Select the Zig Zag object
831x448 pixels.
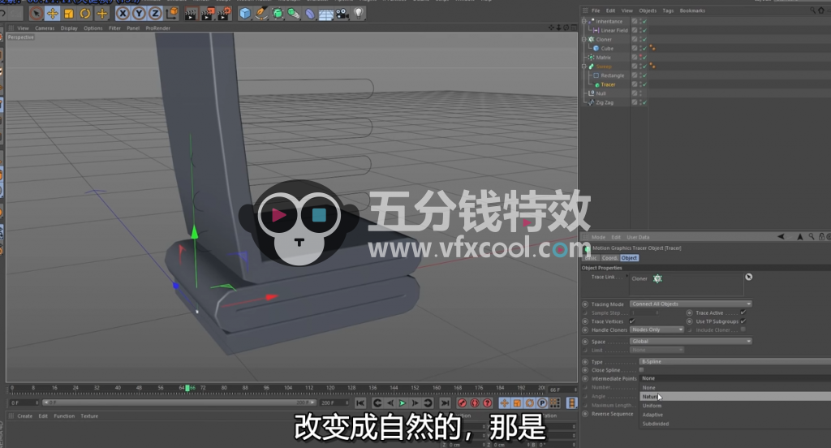tap(604, 102)
